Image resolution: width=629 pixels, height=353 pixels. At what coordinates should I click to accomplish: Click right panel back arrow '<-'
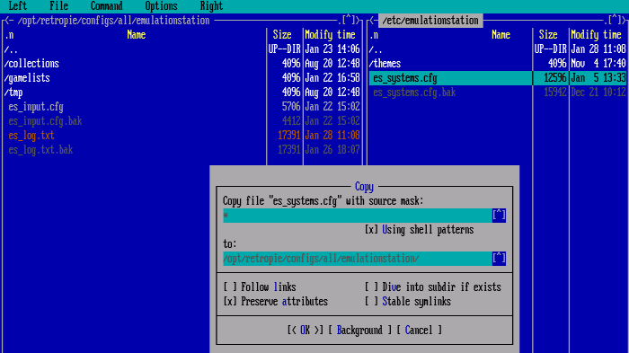374,20
